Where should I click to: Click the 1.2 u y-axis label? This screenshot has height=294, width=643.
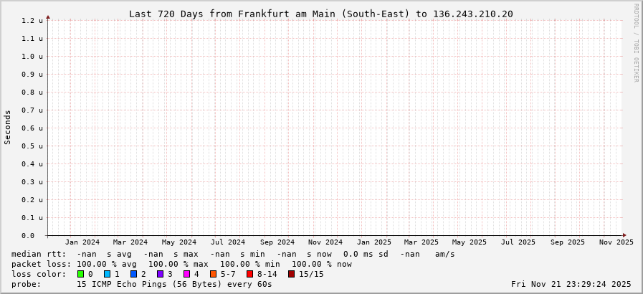[x=32, y=21]
